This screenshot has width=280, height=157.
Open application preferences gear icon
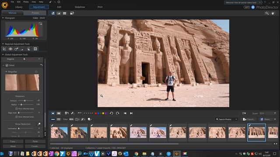[x=59, y=2]
